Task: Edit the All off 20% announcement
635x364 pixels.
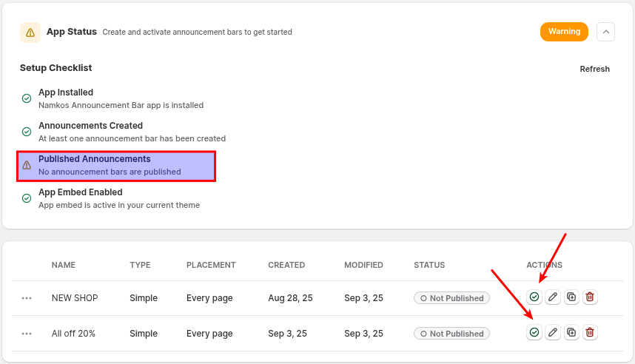Action: [x=553, y=333]
